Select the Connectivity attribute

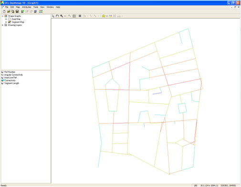10,81
